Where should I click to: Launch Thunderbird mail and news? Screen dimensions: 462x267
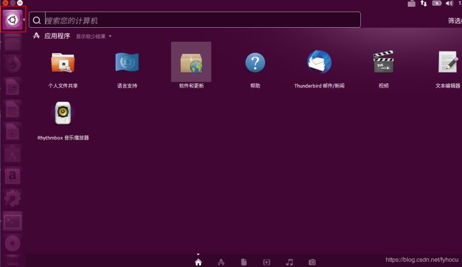(x=319, y=62)
